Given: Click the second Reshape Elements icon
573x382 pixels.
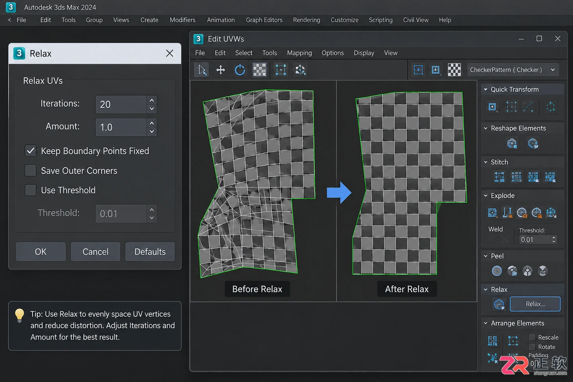Looking at the screenshot, I should 533,143.
